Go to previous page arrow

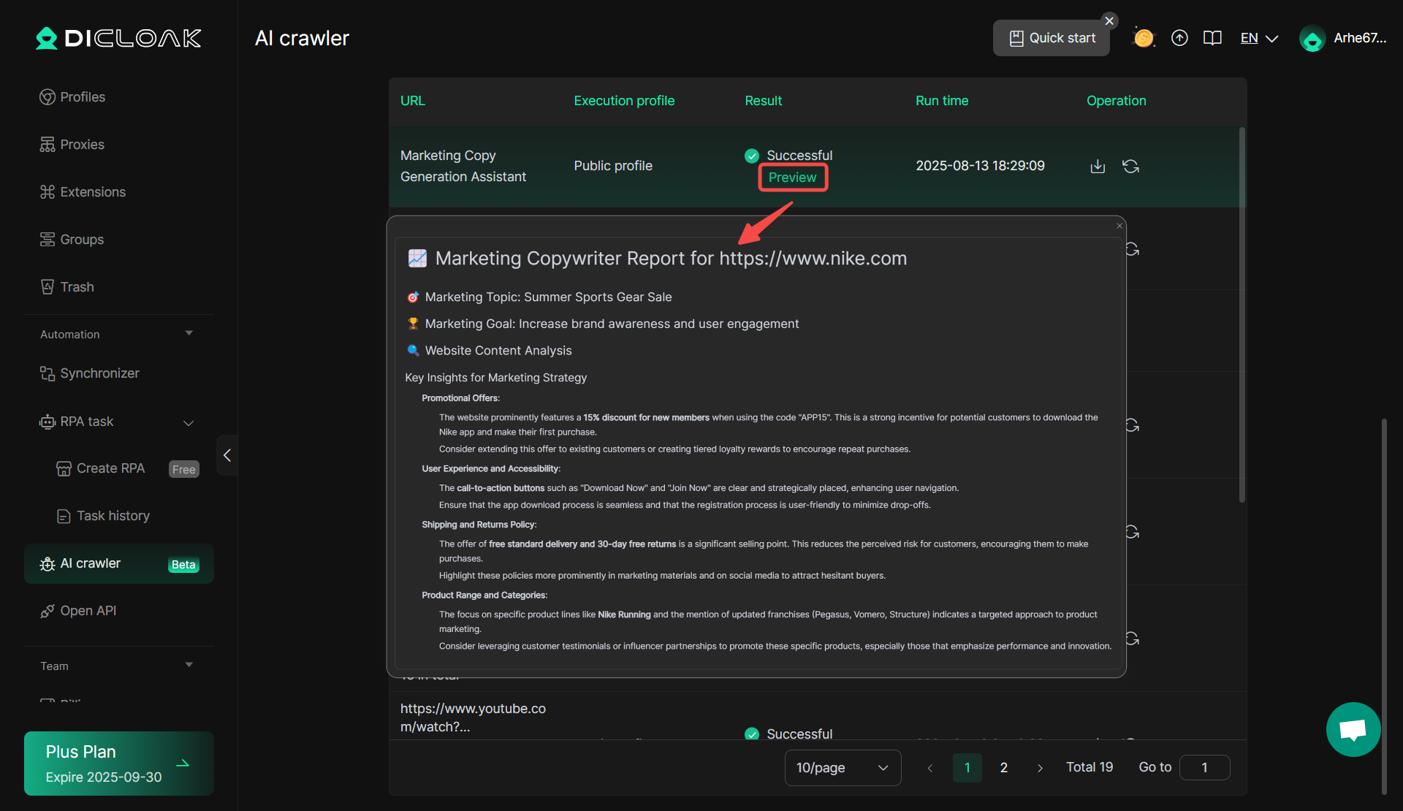click(930, 768)
